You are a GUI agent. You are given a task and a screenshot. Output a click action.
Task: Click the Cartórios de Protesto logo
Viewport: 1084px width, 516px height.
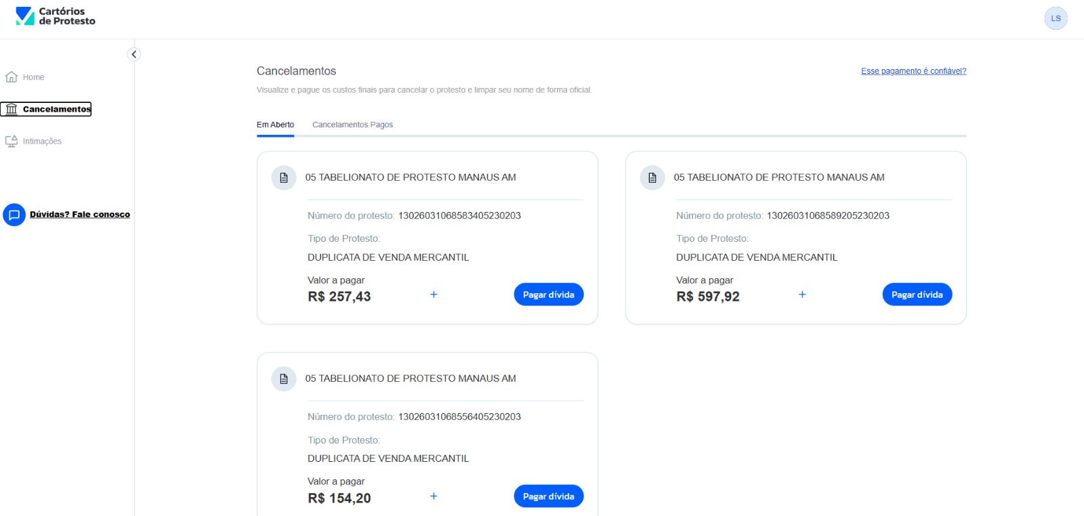click(x=56, y=16)
